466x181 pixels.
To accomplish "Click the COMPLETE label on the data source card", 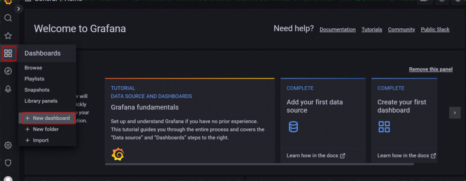I will pos(300,88).
